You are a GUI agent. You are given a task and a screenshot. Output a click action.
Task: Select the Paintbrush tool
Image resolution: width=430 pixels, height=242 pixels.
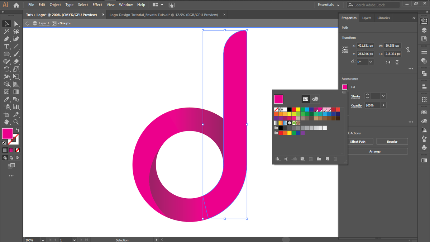[16, 54]
